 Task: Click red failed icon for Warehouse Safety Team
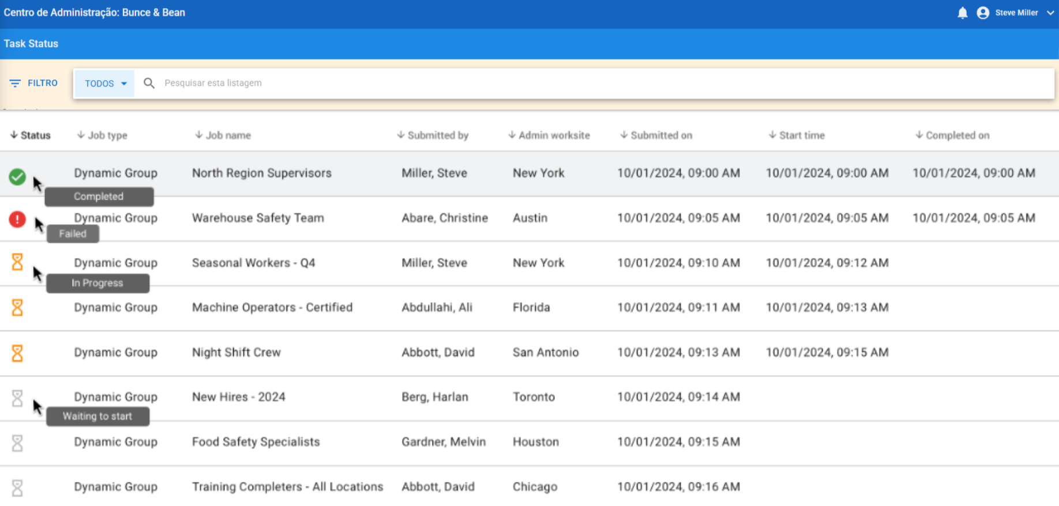[x=17, y=219]
